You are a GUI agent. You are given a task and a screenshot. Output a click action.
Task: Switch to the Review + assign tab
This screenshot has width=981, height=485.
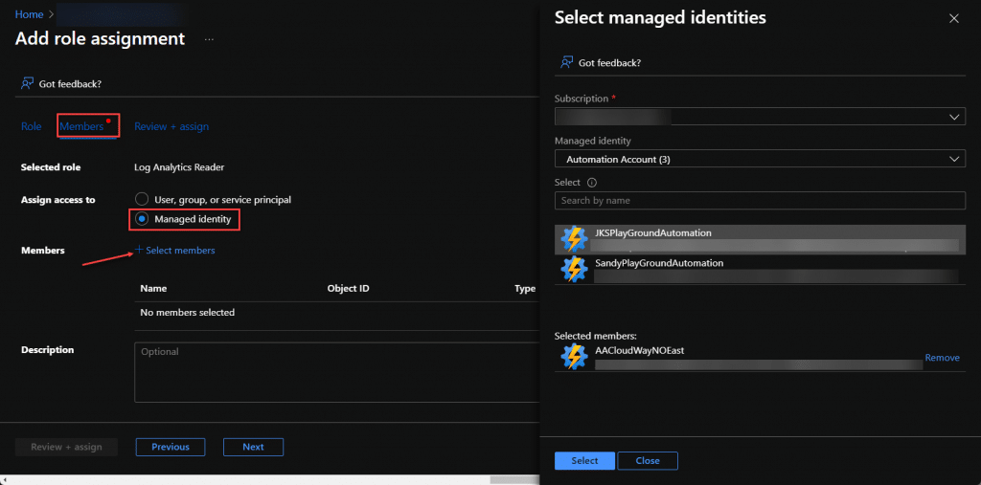[171, 126]
